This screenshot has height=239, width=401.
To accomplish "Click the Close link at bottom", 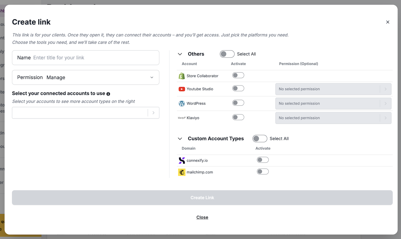I will pos(202,217).
